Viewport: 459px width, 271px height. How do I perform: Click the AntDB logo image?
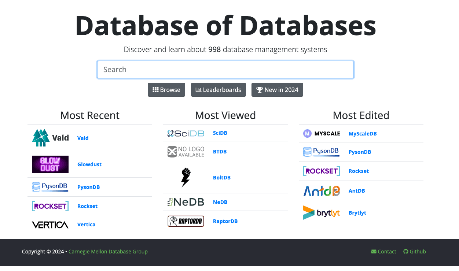(x=322, y=191)
